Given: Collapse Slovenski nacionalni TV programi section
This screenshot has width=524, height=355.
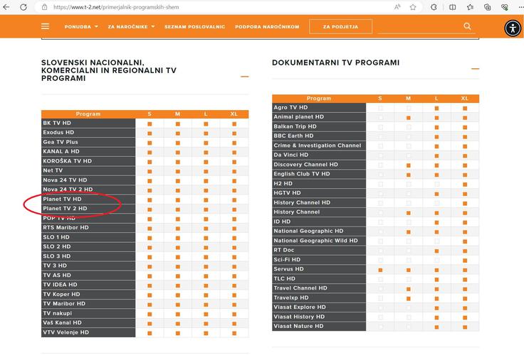Looking at the screenshot, I should 245,77.
